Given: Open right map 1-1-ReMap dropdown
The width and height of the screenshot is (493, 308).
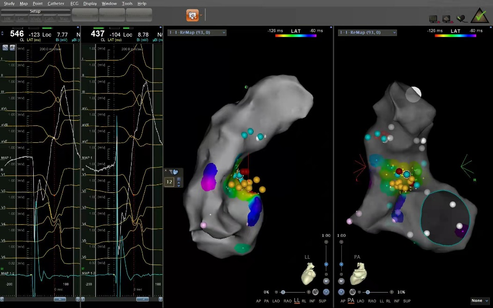Looking at the screenshot, I should point(368,32).
